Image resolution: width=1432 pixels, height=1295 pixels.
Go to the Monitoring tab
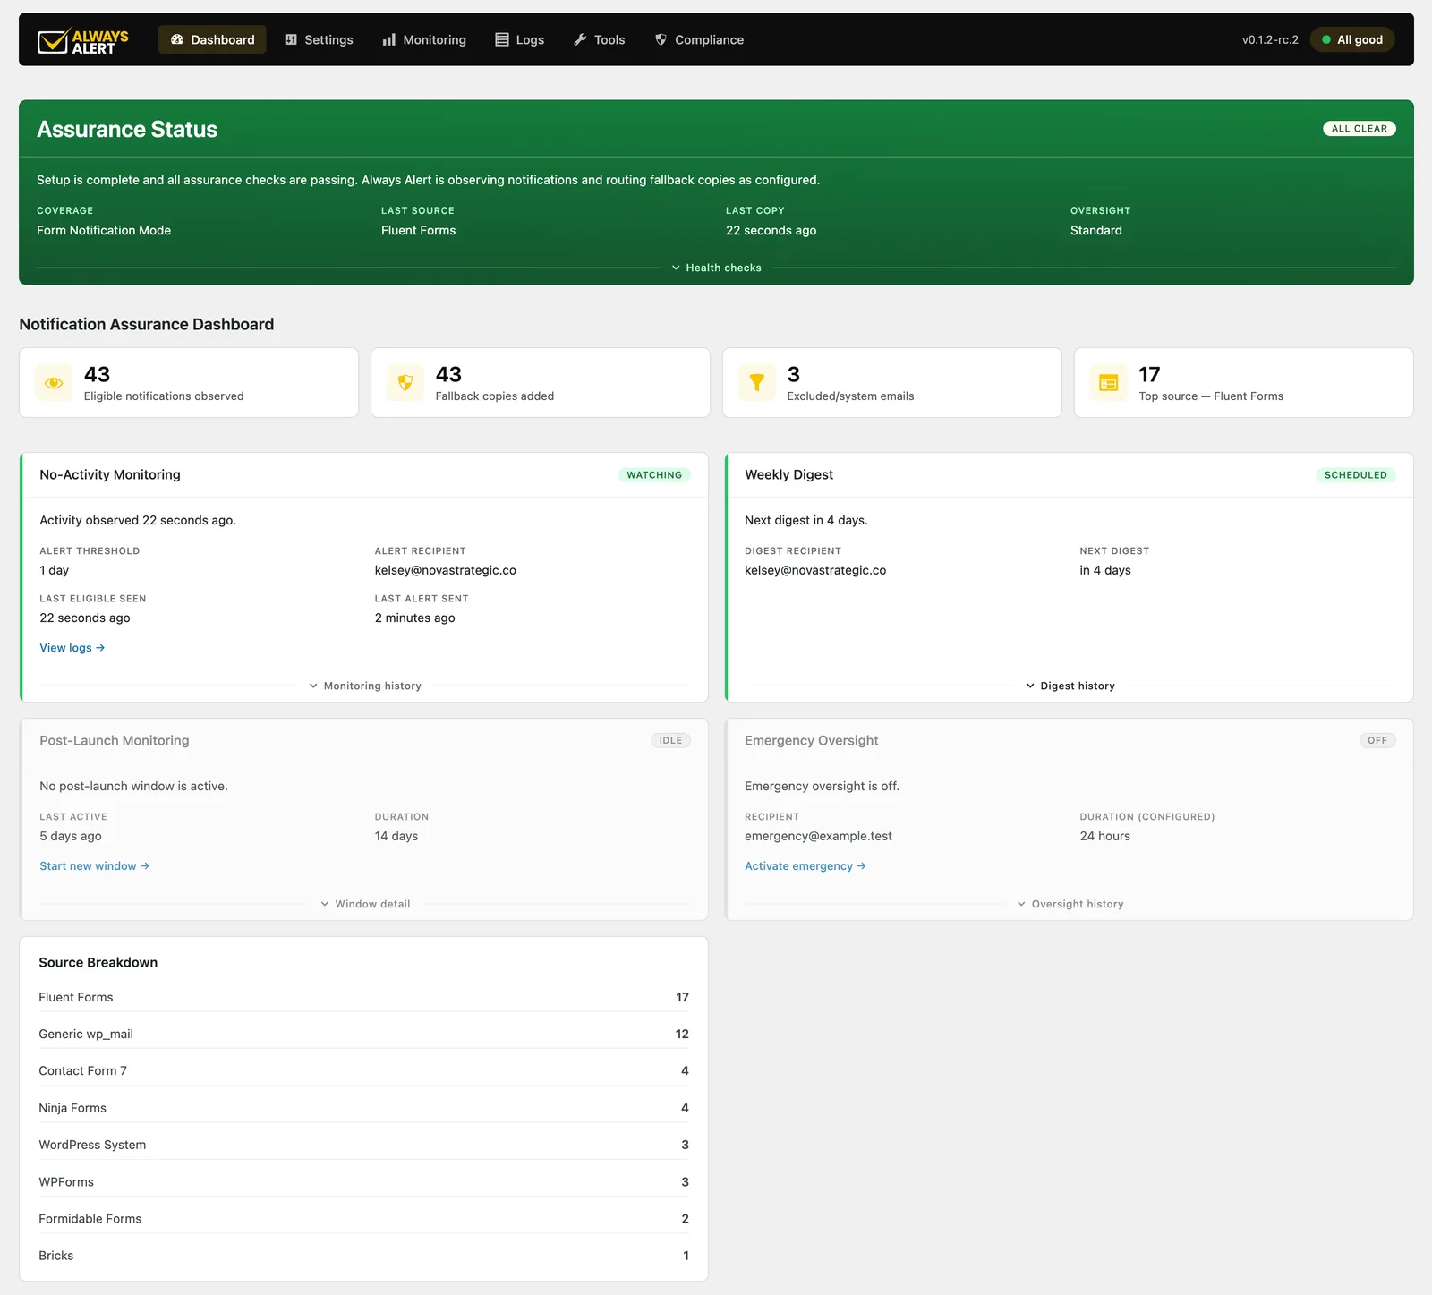424,39
